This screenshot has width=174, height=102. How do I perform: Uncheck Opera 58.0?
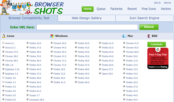[x=100, y=73]
